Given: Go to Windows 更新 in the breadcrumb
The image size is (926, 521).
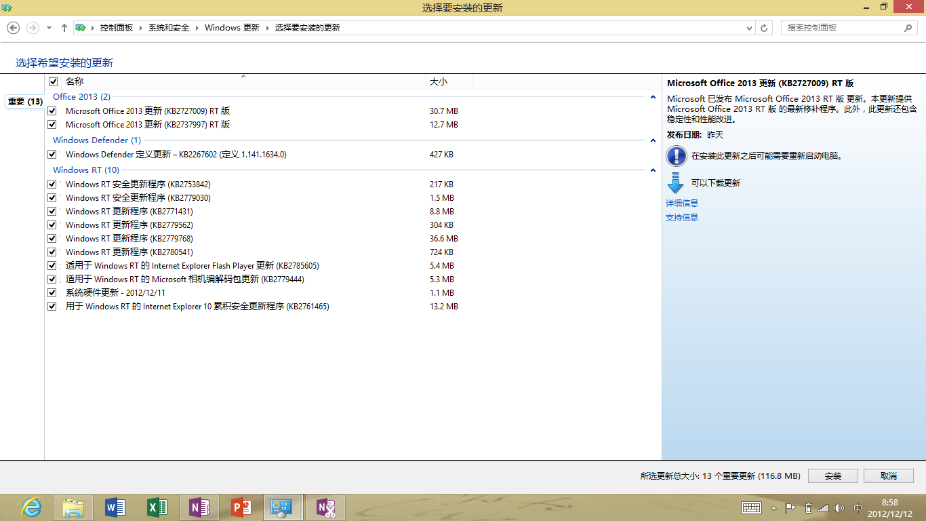Looking at the screenshot, I should click(x=232, y=28).
